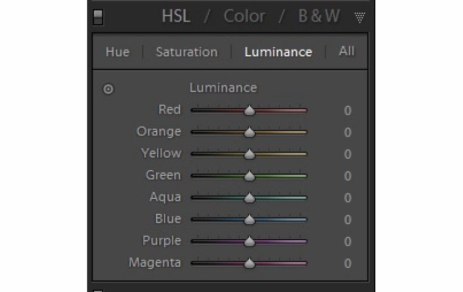Click the Orange luminance slider handle
This screenshot has height=292, width=463.
[250, 132]
